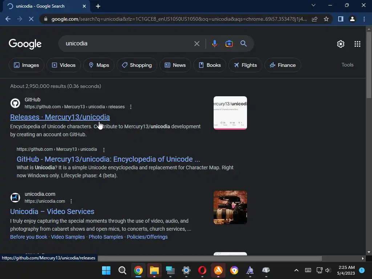Open Chrome three-dot menu
The image size is (372, 279).
pyautogui.click(x=364, y=19)
